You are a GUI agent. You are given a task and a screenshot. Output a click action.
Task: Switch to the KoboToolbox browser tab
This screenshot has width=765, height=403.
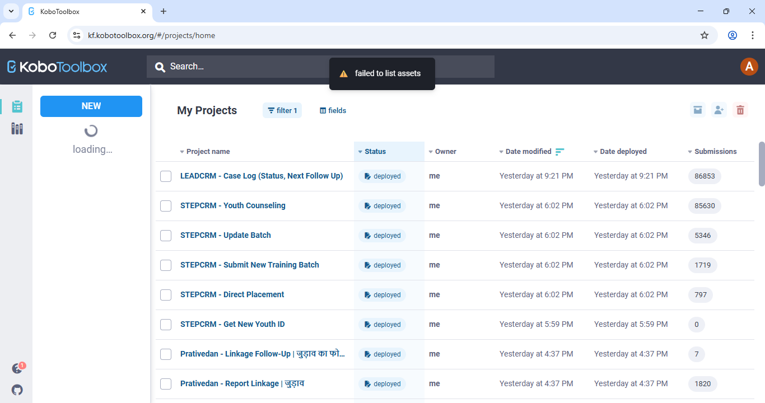84,11
